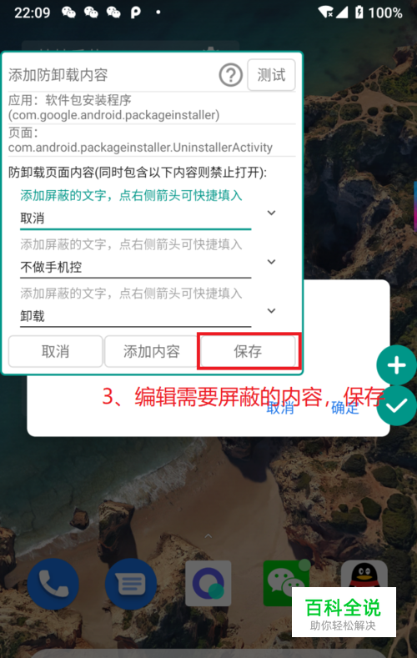Expand dropdown arrow beside 取消 field
417x658 pixels.
(271, 213)
